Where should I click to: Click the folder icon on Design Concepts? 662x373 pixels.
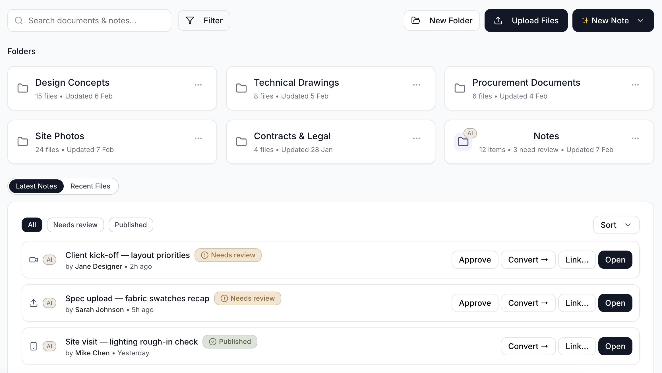click(x=22, y=88)
